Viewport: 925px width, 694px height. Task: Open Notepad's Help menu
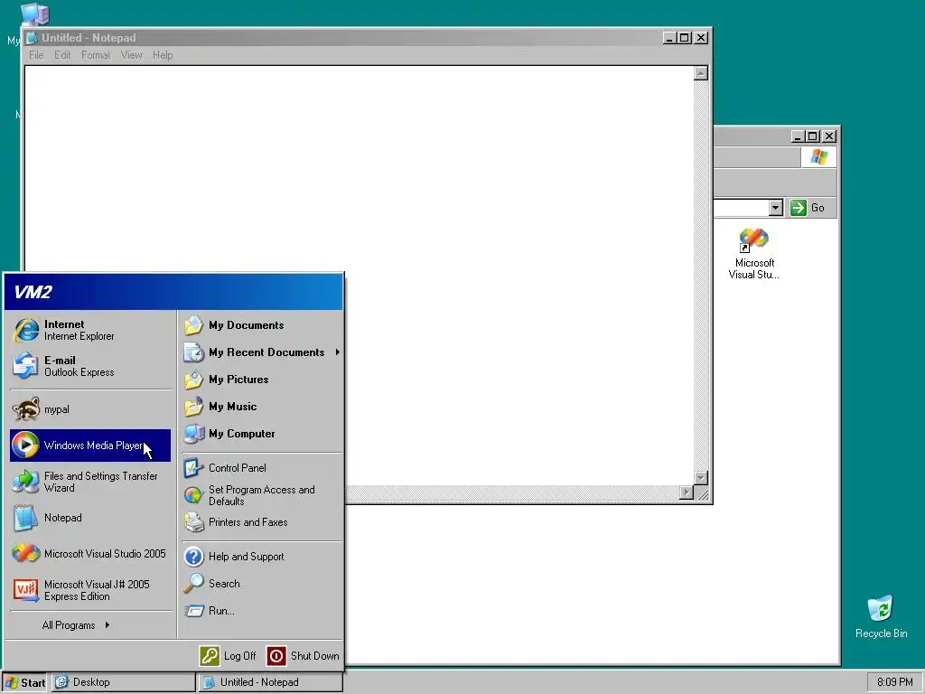pyautogui.click(x=163, y=55)
